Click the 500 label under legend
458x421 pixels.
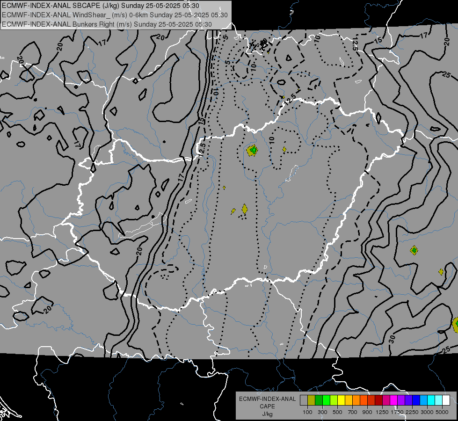click(x=337, y=412)
